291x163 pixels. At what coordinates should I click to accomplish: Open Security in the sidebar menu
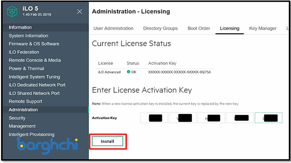(17, 118)
